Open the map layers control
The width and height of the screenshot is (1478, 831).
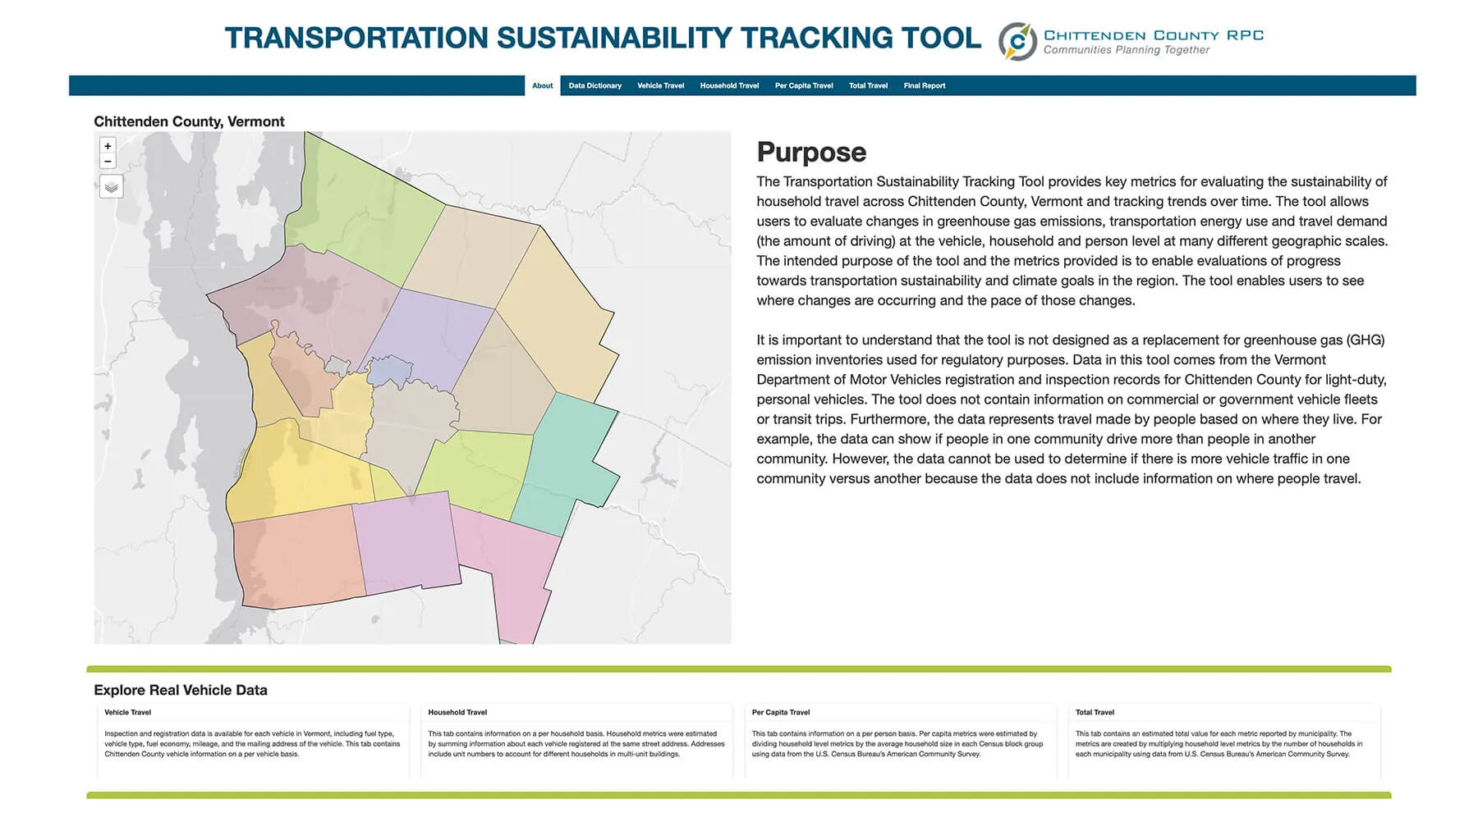111,187
